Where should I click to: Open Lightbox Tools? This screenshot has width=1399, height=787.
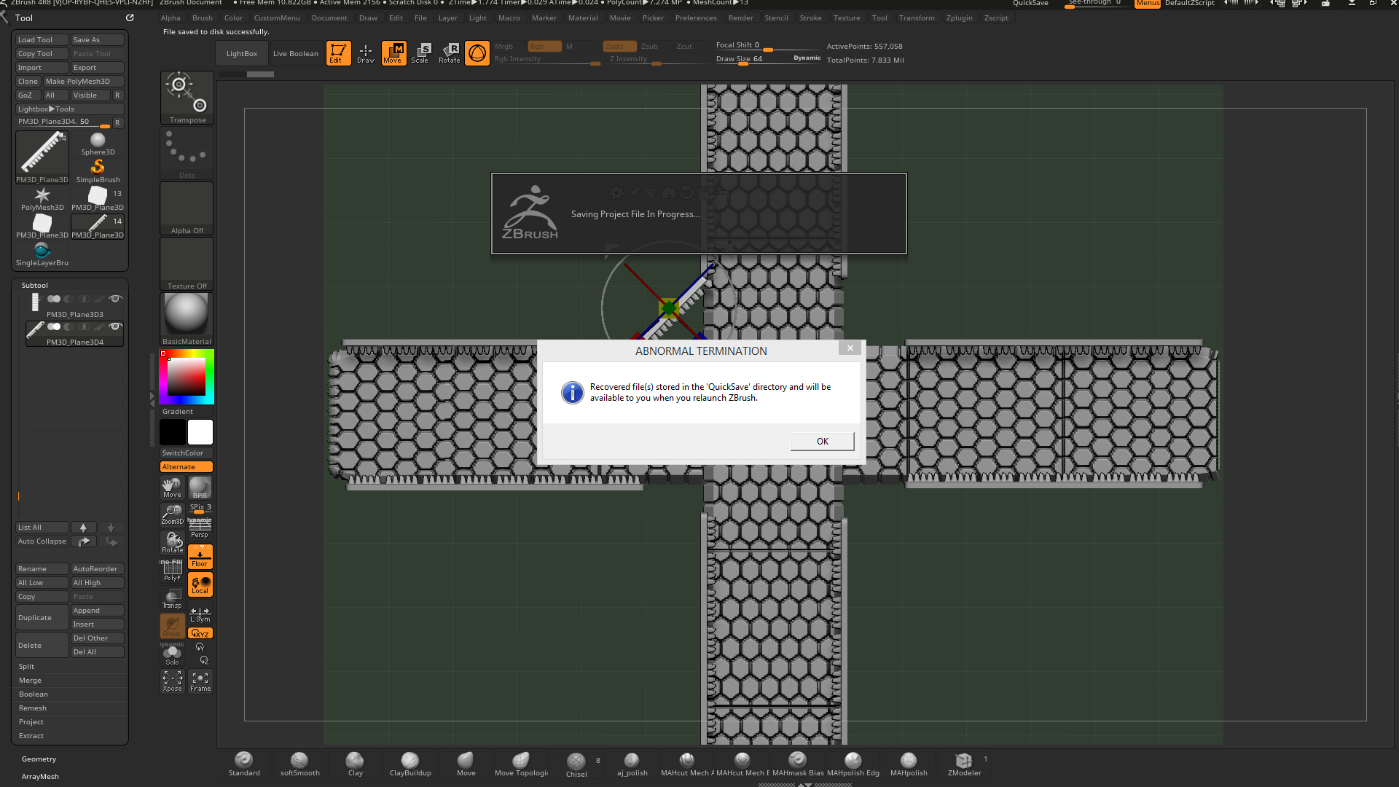pos(70,109)
